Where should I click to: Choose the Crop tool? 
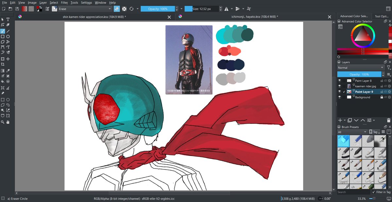3,65
